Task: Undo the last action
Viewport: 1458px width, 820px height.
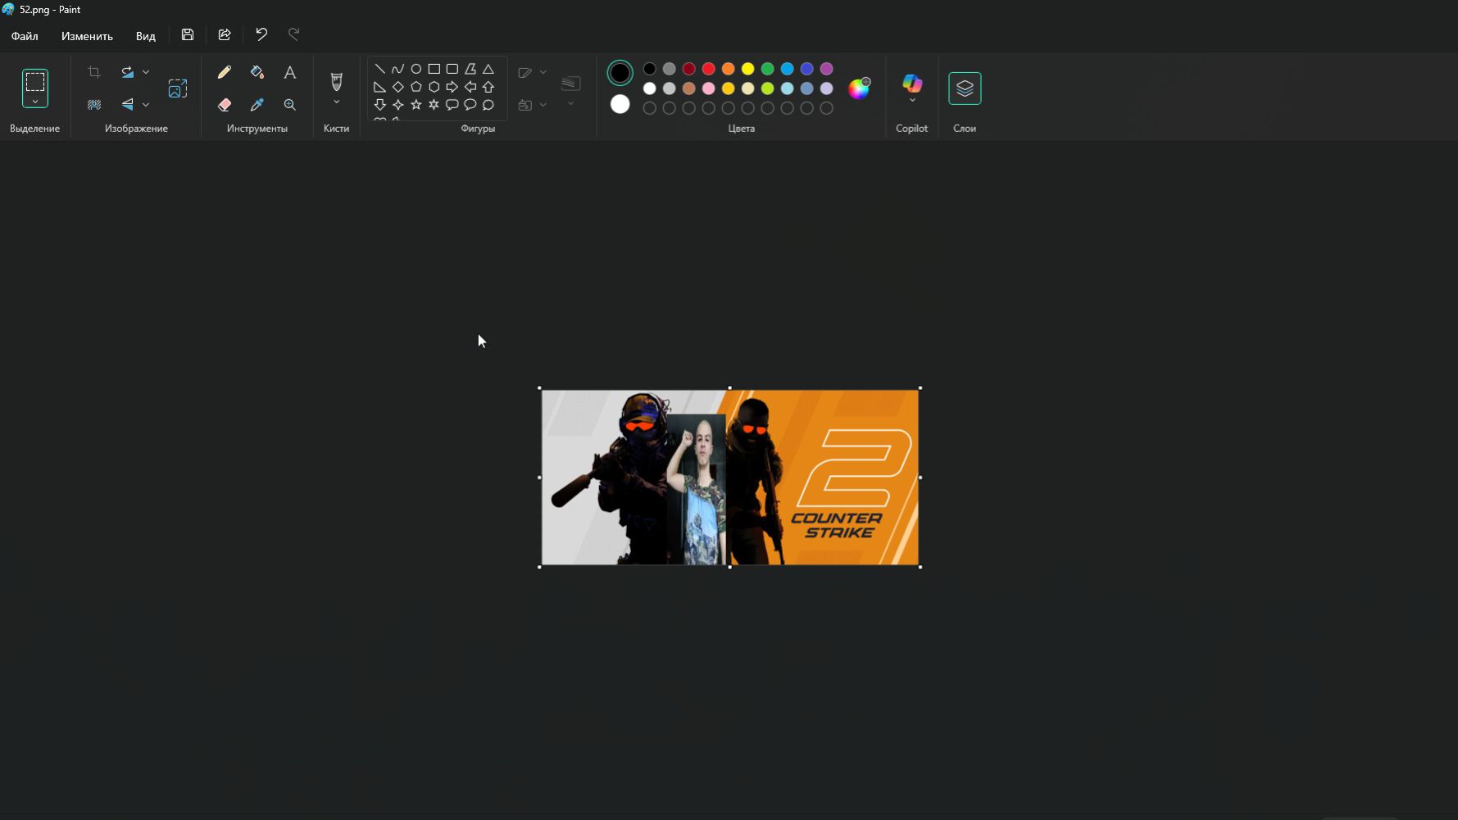Action: tap(261, 34)
